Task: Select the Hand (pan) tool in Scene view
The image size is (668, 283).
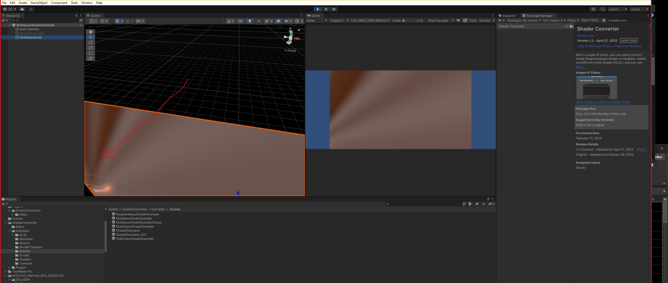Action: coord(91,32)
